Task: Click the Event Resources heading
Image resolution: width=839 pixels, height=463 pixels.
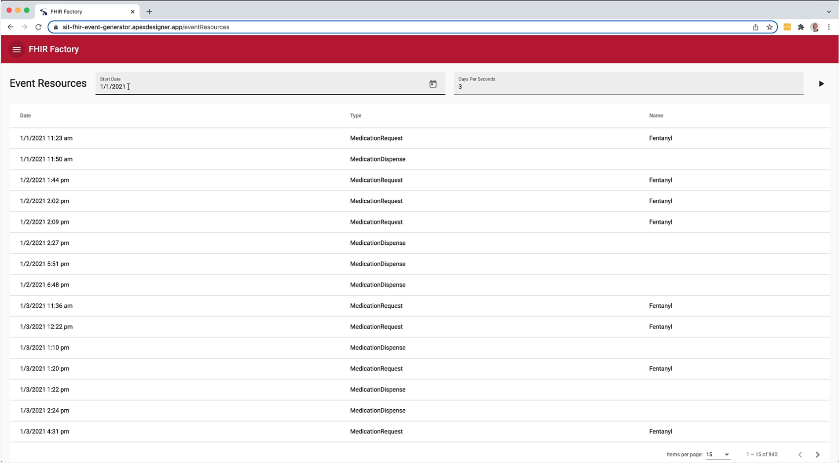Action: tap(48, 84)
